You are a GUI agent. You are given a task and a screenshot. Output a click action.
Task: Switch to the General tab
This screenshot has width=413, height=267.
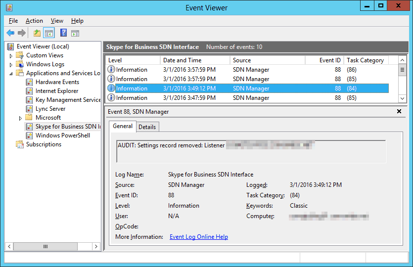click(x=123, y=126)
